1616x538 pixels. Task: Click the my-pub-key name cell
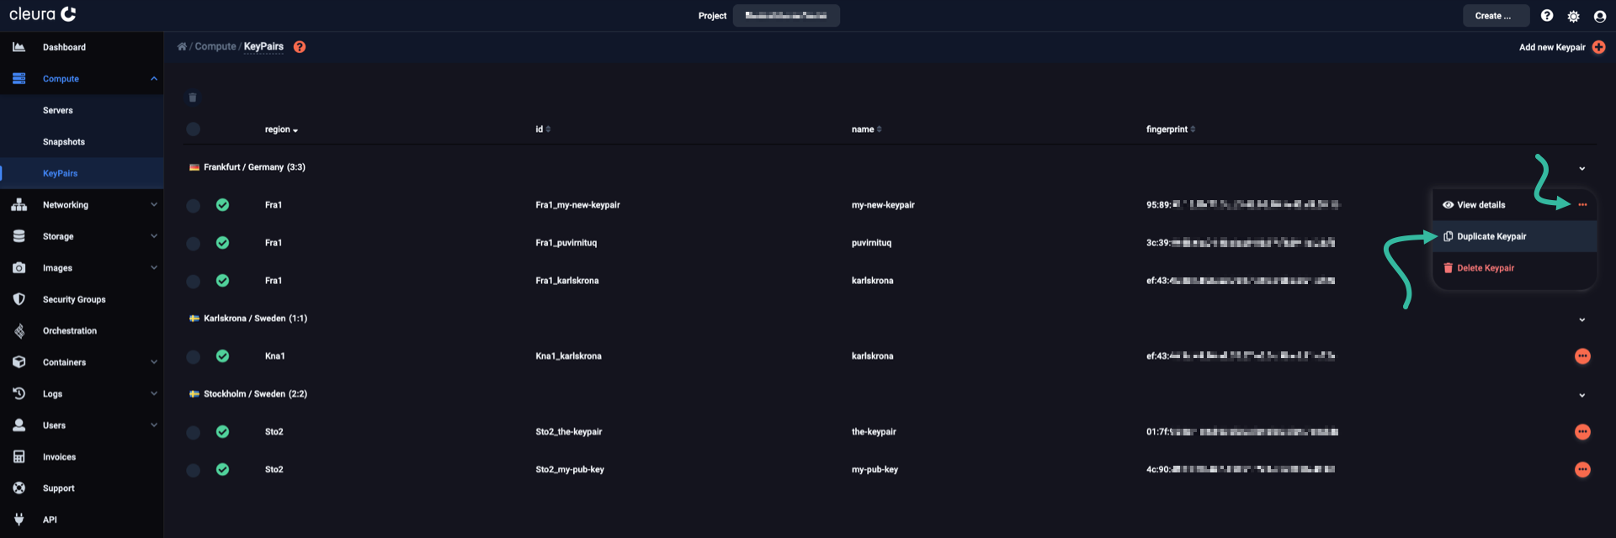pyautogui.click(x=874, y=470)
